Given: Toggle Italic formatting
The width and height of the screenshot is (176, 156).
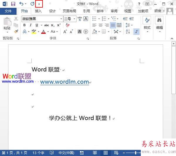Looking at the screenshot, I should coord(31,25).
